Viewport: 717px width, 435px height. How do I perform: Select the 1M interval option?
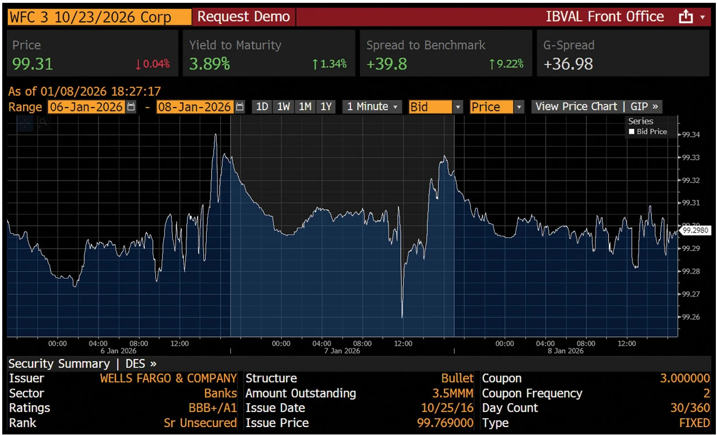(305, 106)
